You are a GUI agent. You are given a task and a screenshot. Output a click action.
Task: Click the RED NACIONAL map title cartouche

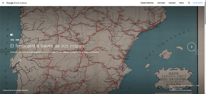[174, 78]
